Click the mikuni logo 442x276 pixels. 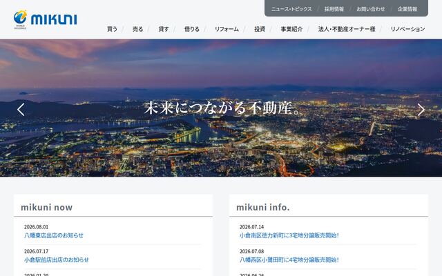coord(45,19)
